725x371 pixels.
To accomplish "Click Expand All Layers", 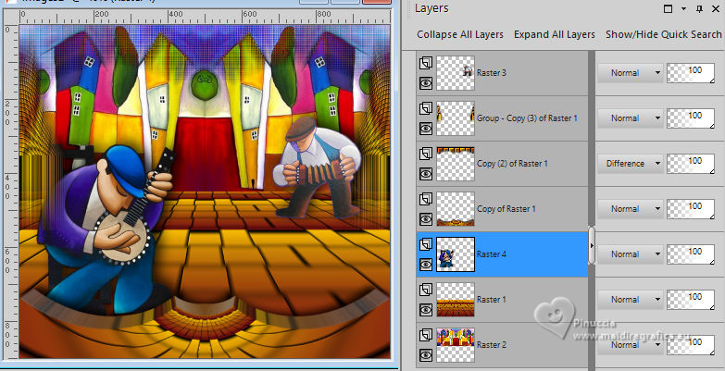I will (x=555, y=34).
